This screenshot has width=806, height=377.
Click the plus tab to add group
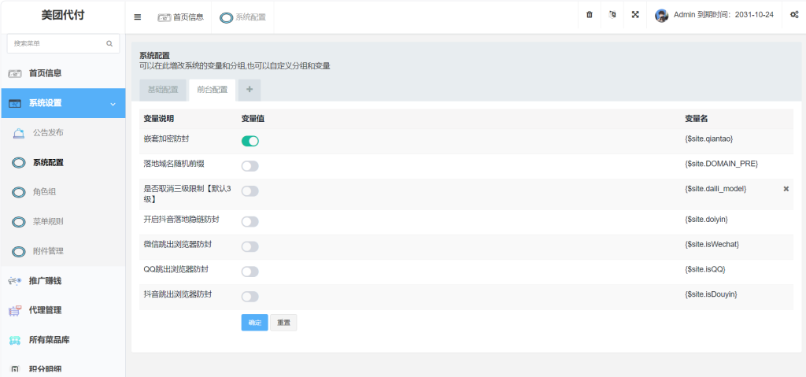(250, 91)
